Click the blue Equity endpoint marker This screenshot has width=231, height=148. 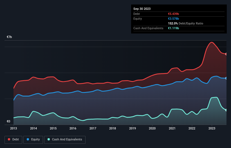(226, 78)
